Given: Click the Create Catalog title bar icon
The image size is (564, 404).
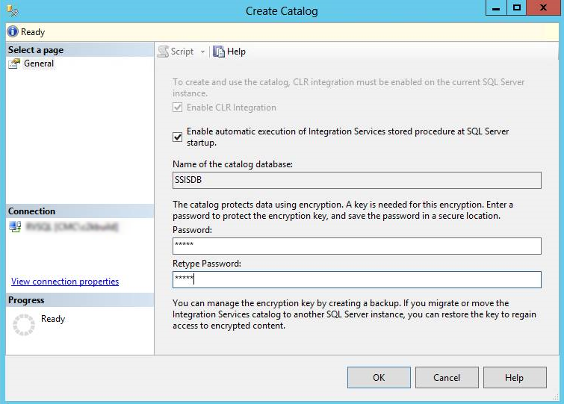Looking at the screenshot, I should [13, 10].
